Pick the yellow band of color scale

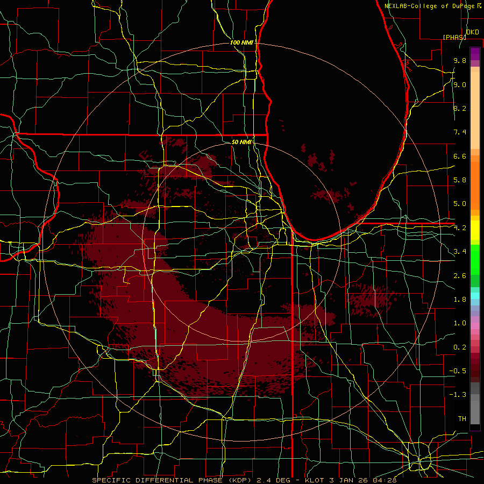tap(475, 230)
